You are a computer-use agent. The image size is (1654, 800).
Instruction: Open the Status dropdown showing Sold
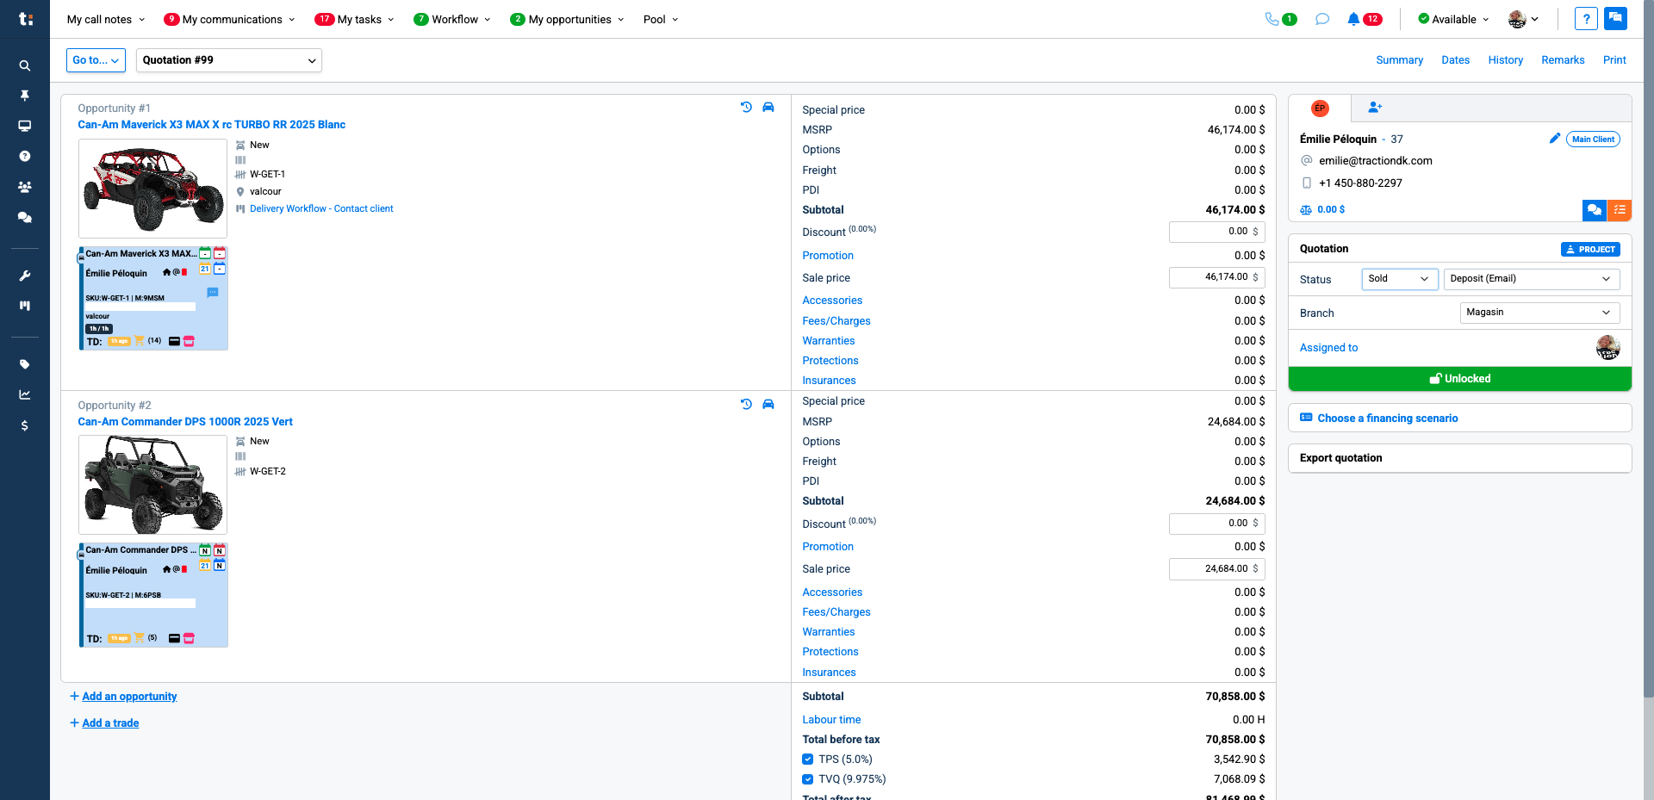(x=1399, y=279)
